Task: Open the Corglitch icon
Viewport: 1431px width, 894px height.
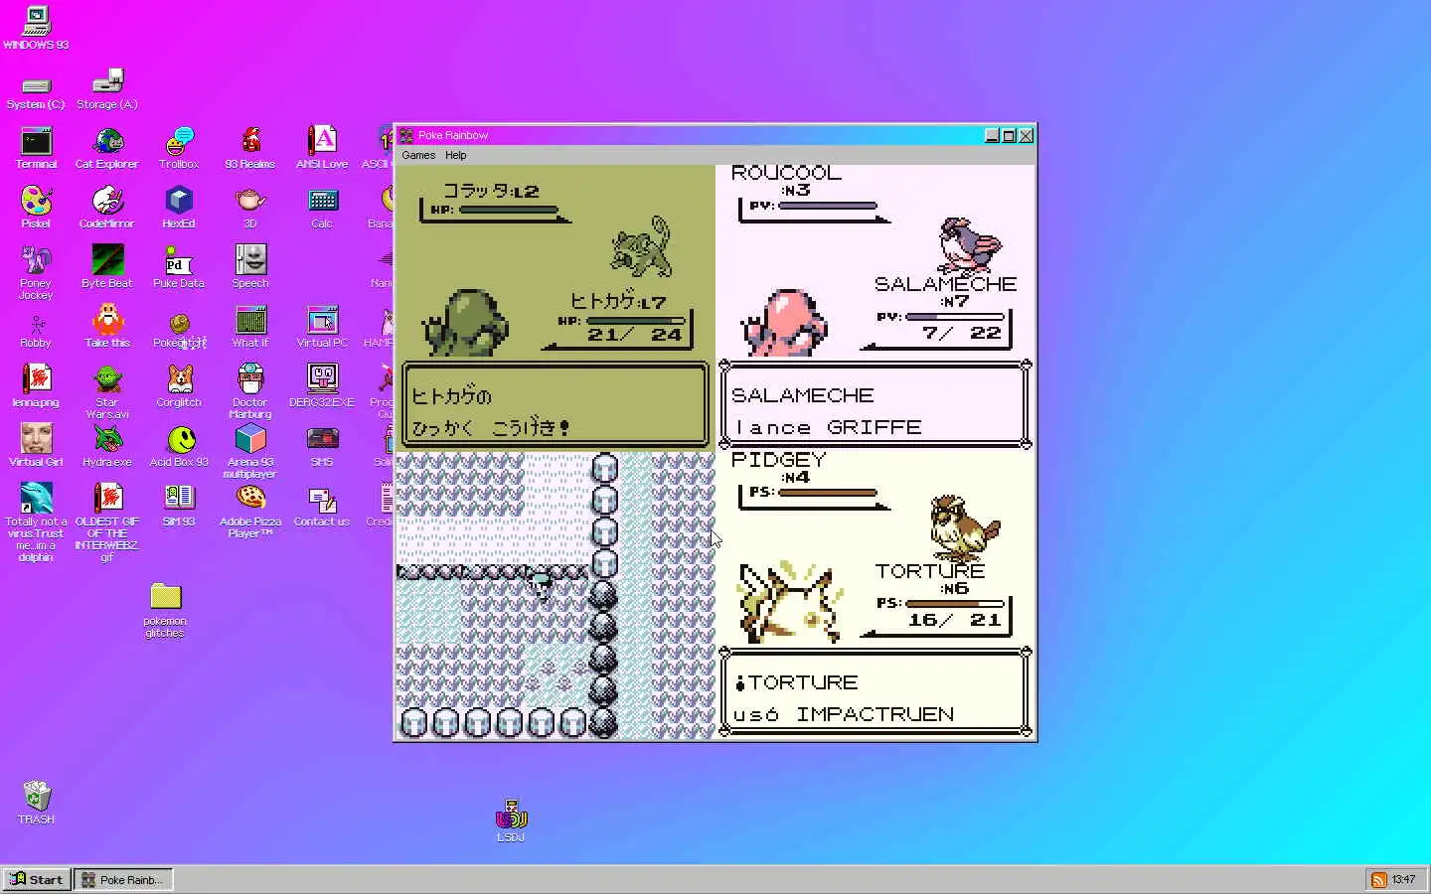Action: [x=179, y=387]
